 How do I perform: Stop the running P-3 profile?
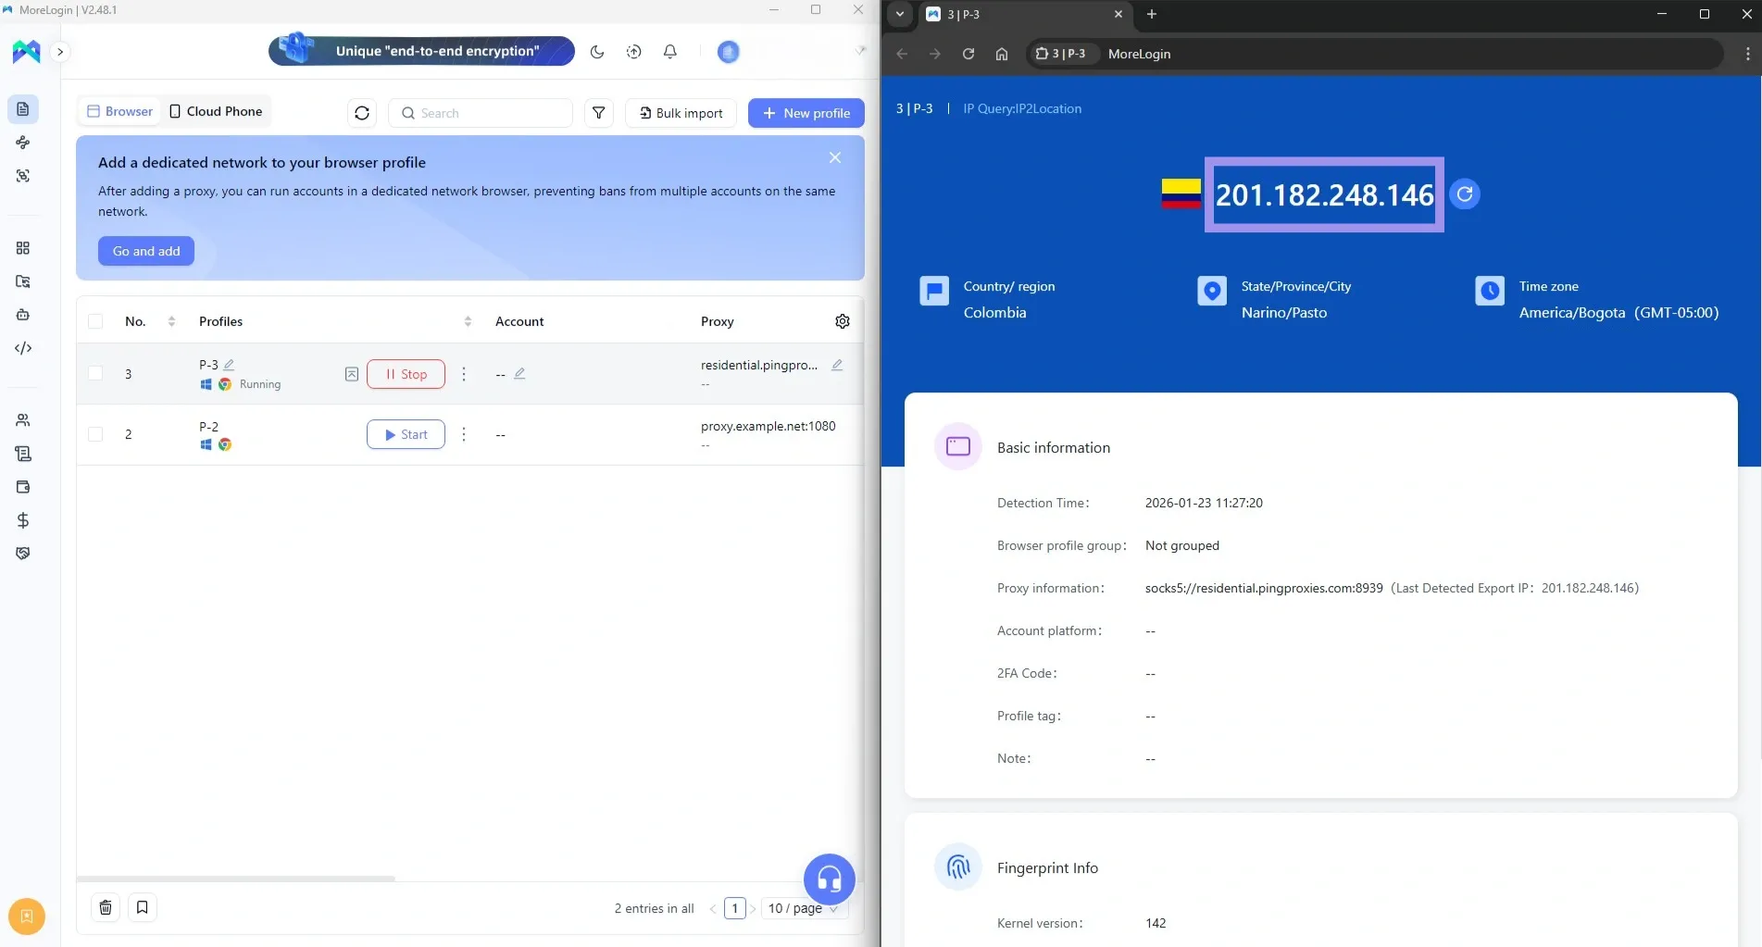pos(406,374)
